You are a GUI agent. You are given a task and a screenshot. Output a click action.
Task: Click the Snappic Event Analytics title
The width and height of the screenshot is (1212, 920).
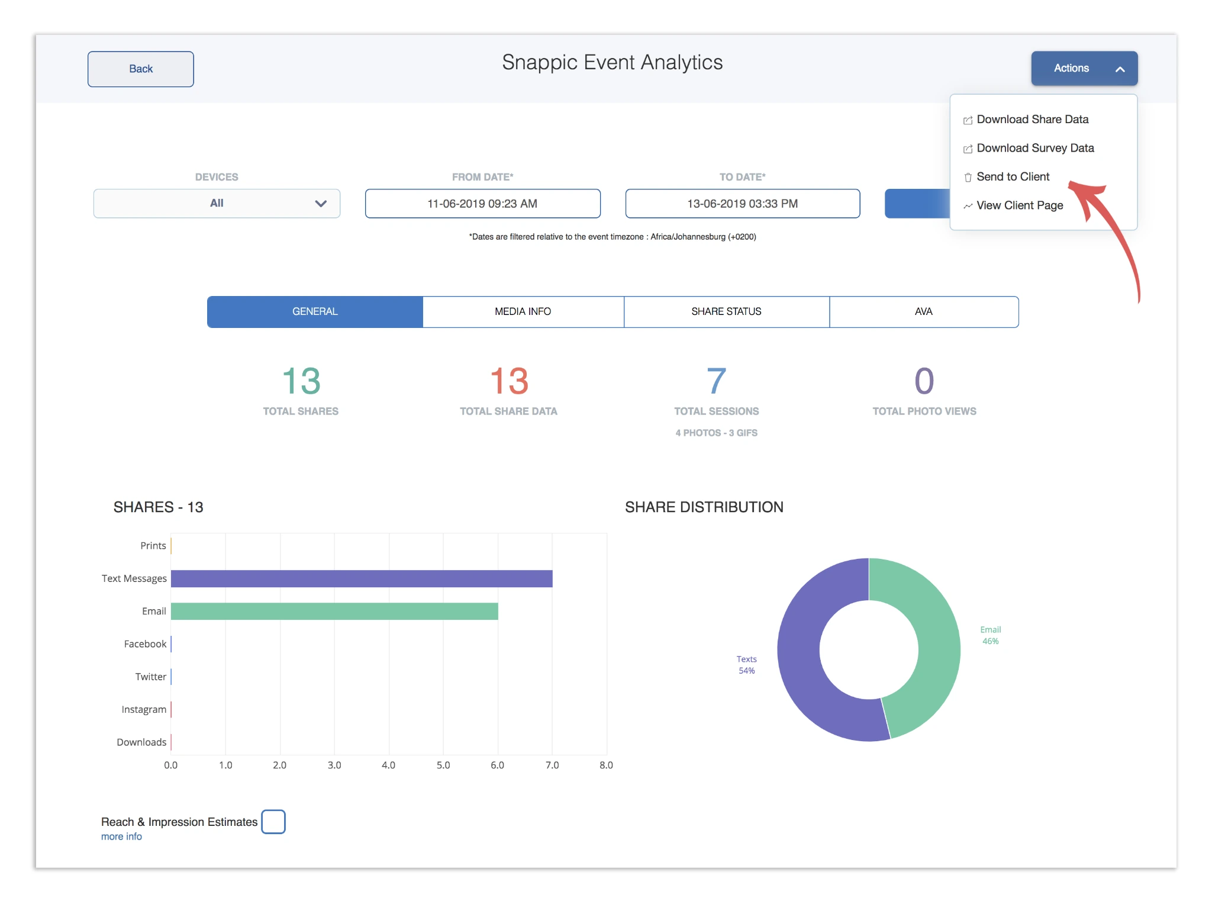613,63
